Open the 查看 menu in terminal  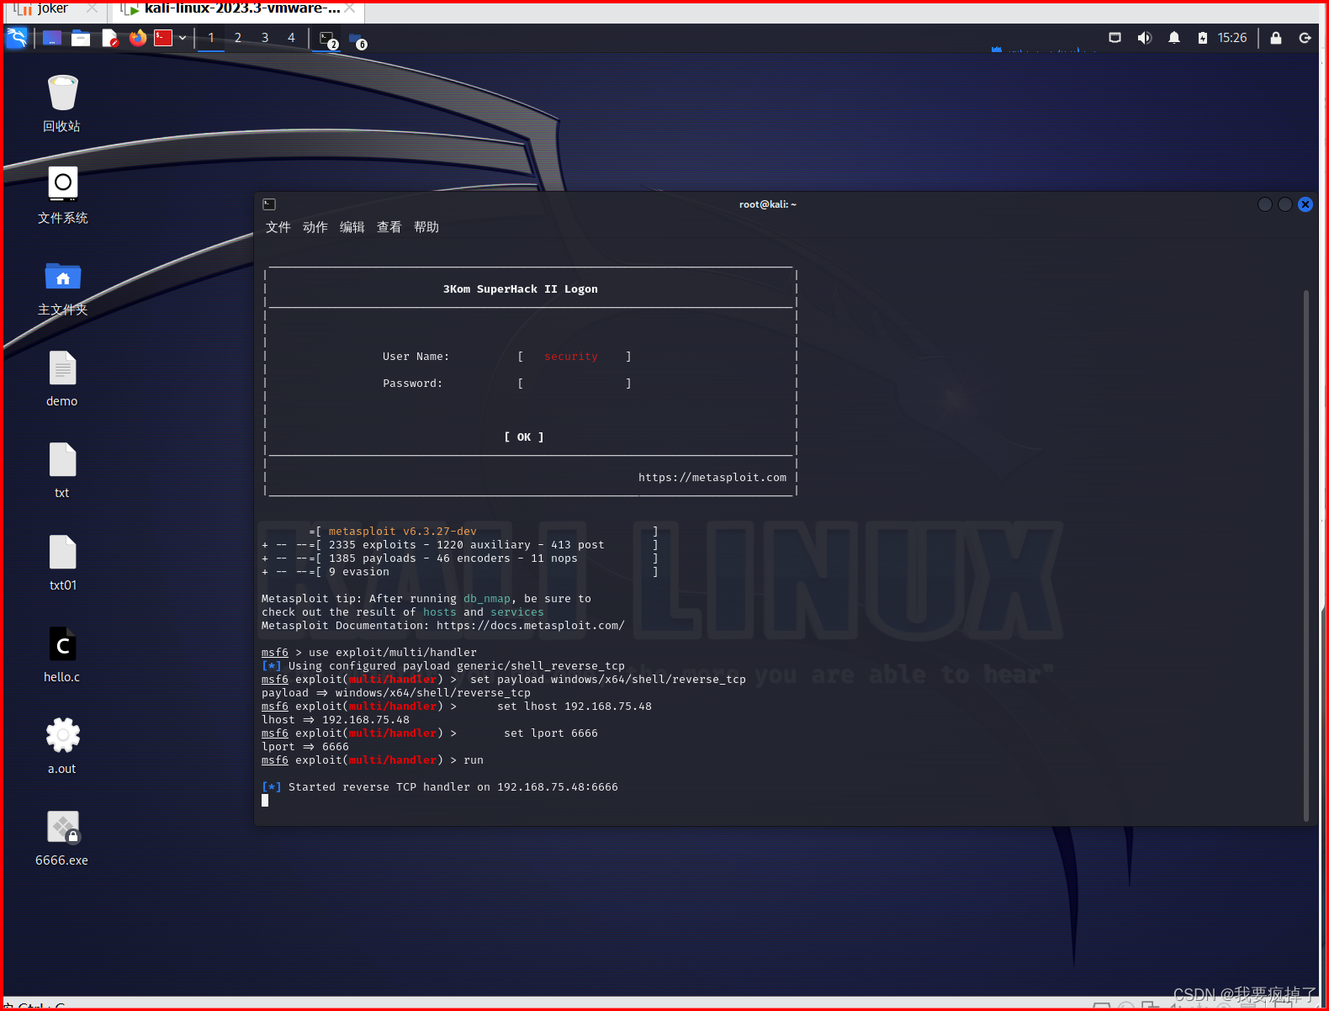[389, 227]
